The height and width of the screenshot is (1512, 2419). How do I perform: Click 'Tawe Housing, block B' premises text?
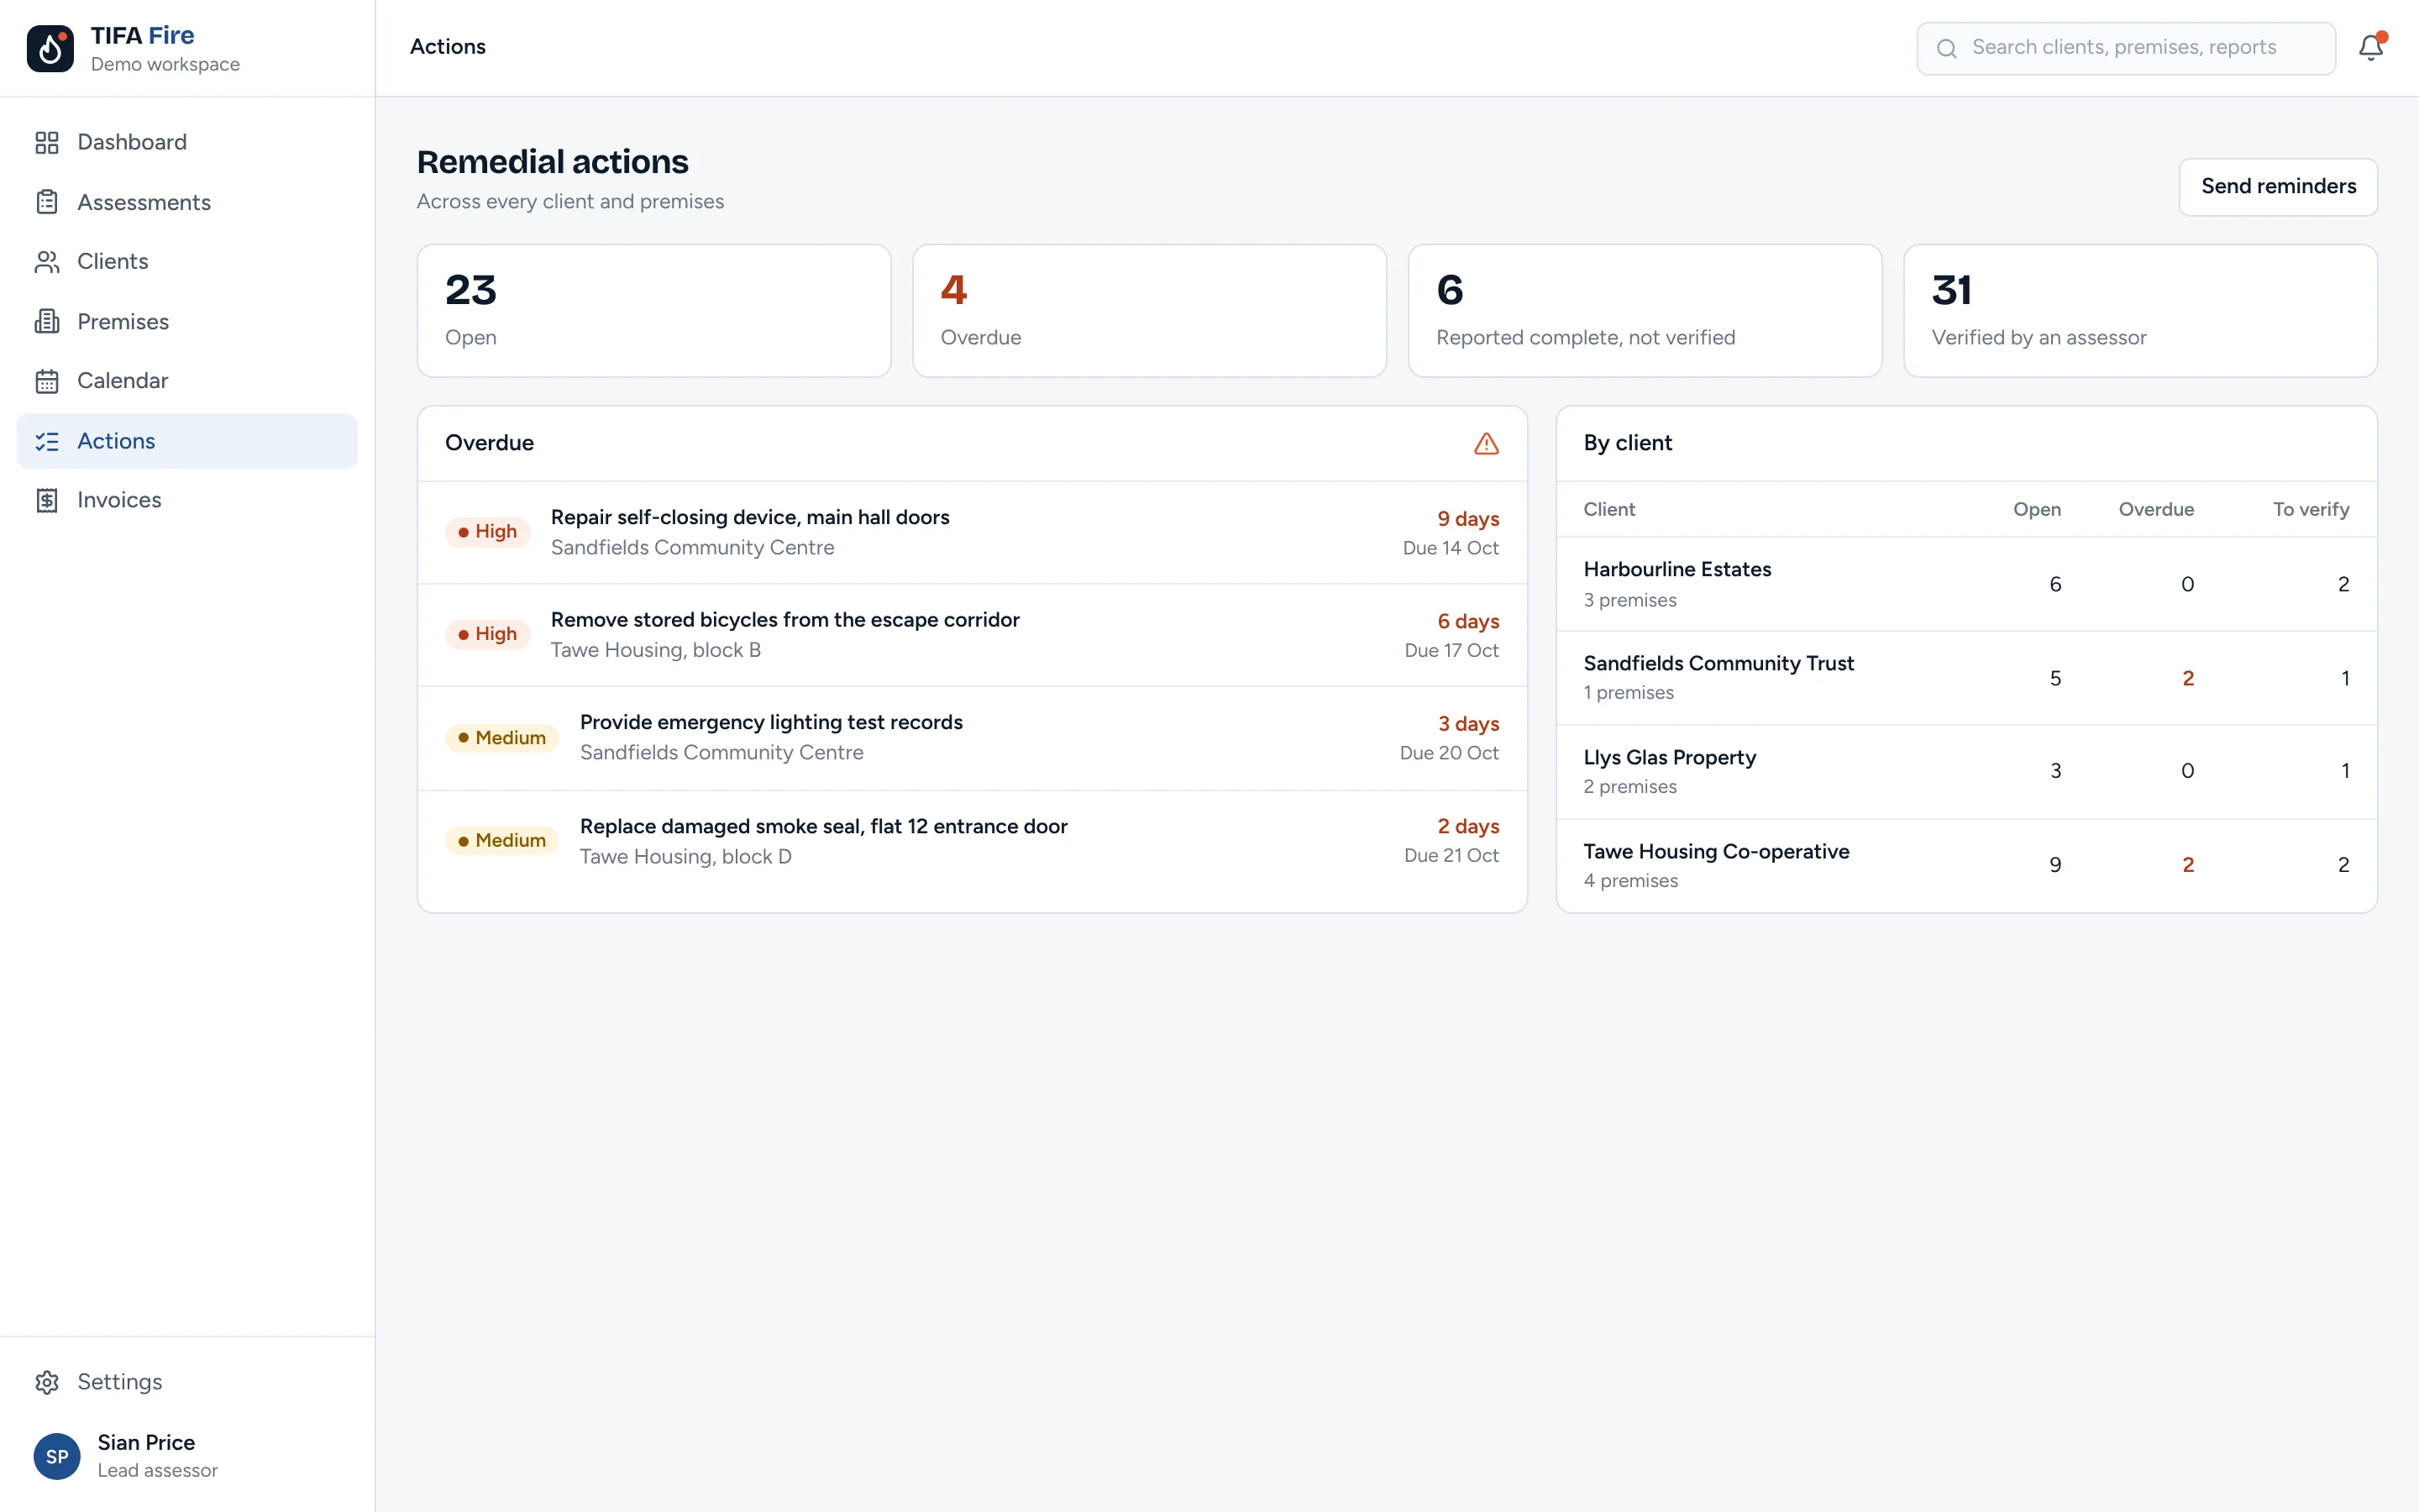[656, 650]
